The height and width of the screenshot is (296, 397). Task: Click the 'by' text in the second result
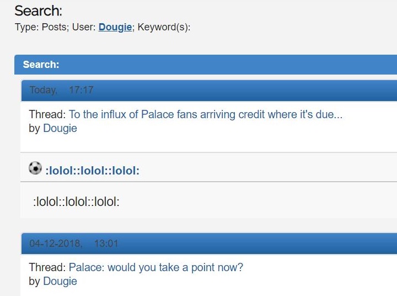[x=34, y=281]
